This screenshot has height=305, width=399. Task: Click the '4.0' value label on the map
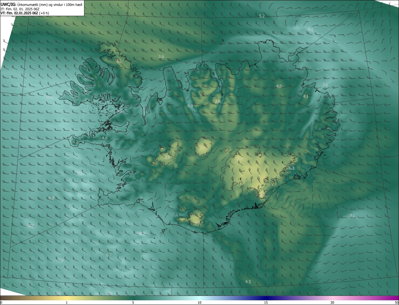(x=279, y=86)
